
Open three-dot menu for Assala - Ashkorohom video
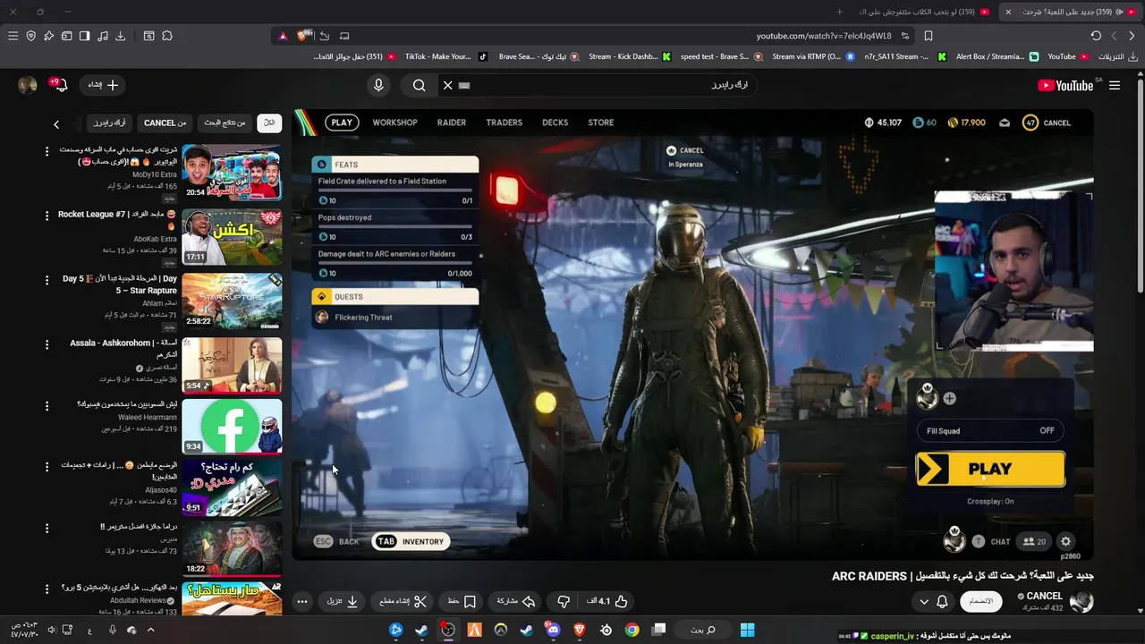point(47,344)
